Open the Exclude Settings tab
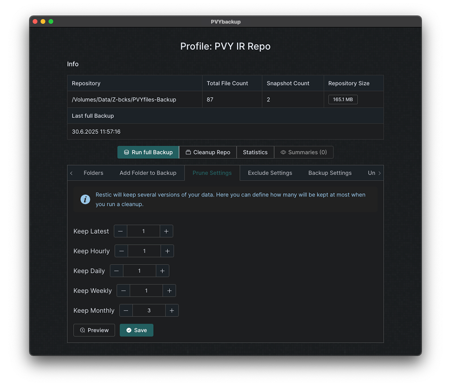This screenshot has width=451, height=384. tap(270, 173)
